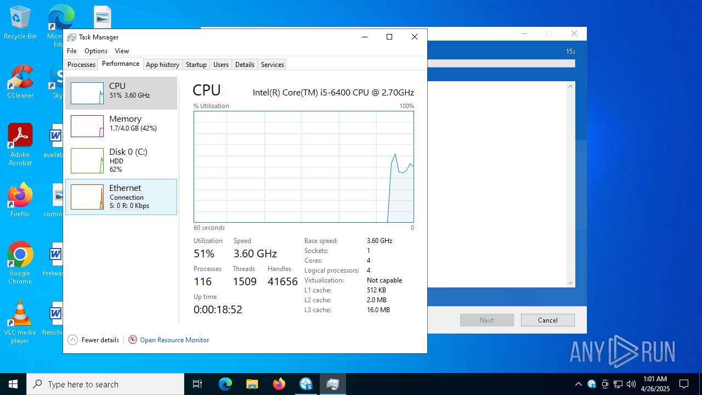Image resolution: width=702 pixels, height=395 pixels.
Task: Open Adobe Acrobat desktop shortcut
Action: coord(20,145)
